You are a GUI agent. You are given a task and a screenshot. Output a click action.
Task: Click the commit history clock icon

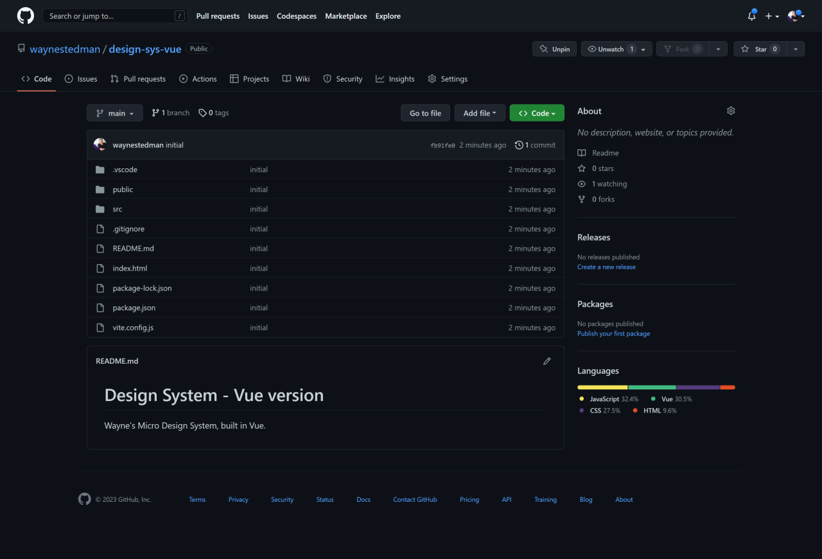tap(519, 145)
